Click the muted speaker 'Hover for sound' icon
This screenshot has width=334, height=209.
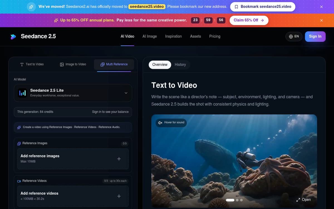160,123
